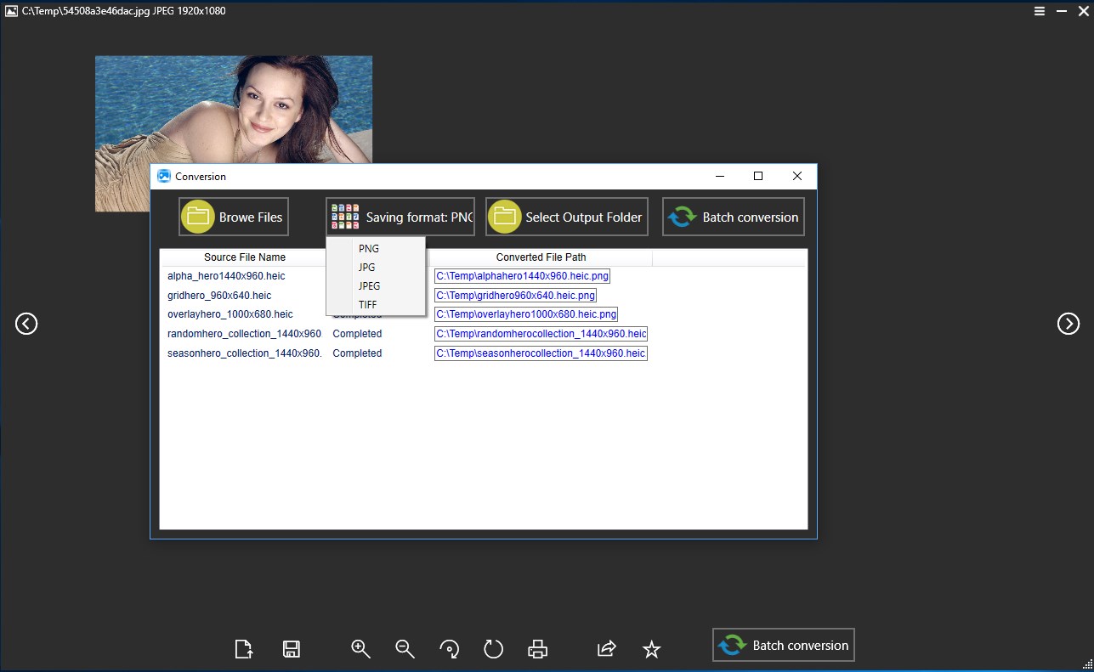Zoom out with the magnifier minus icon
1094x672 pixels.
click(x=405, y=649)
